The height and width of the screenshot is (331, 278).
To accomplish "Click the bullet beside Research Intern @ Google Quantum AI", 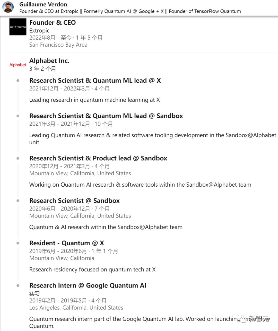I will pos(18,285).
